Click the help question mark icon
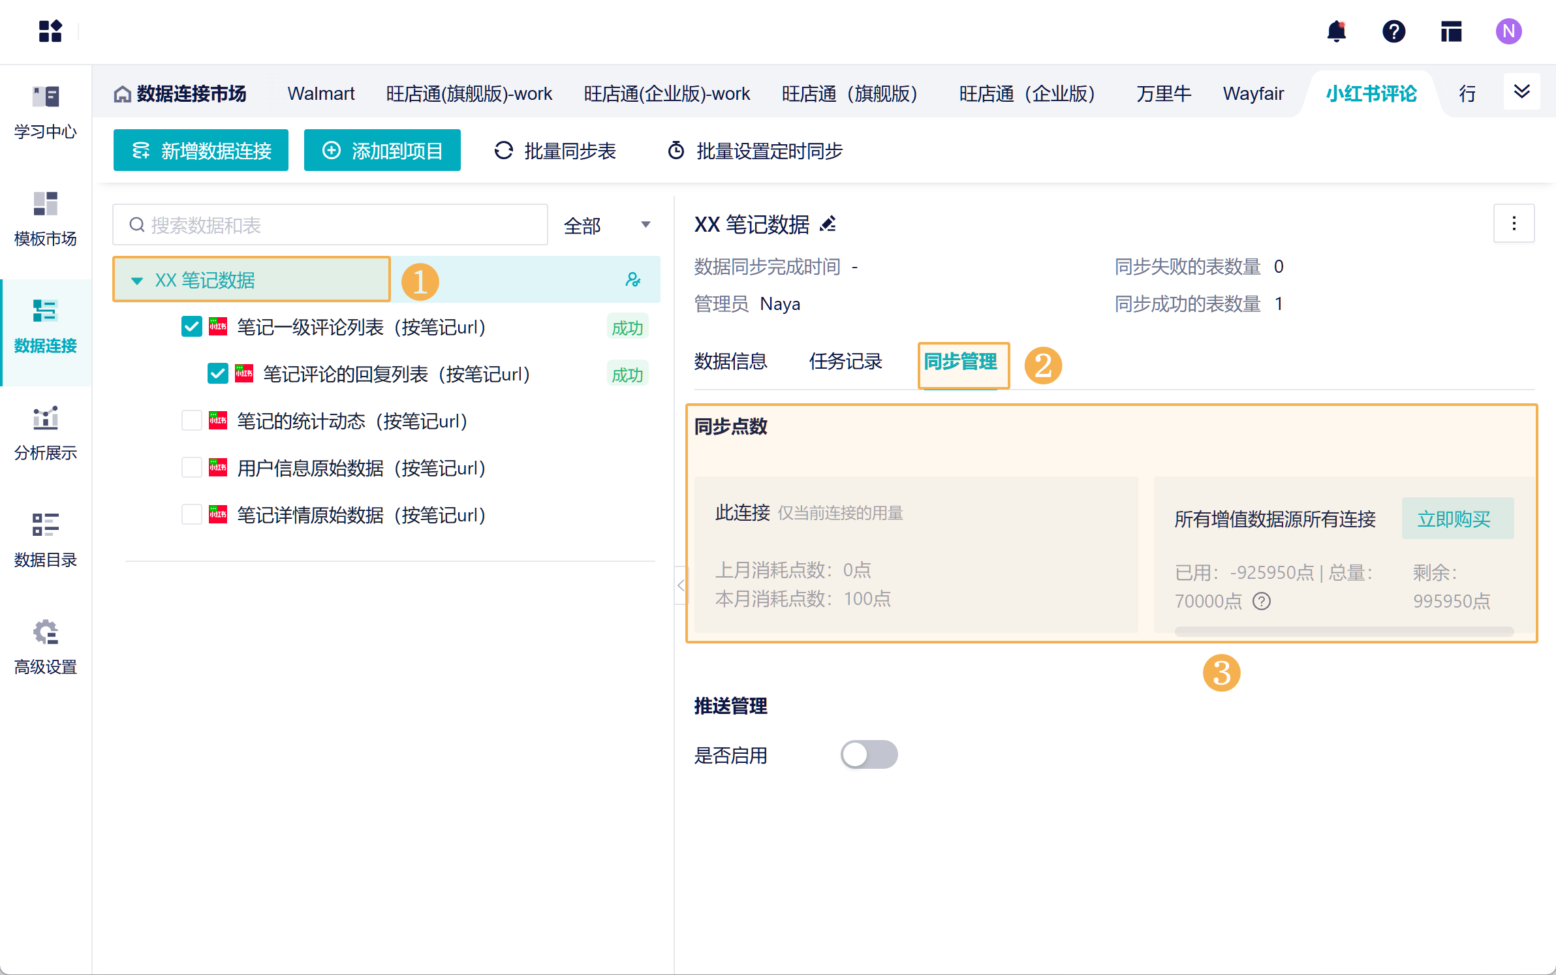This screenshot has width=1556, height=975. pos(1393,31)
